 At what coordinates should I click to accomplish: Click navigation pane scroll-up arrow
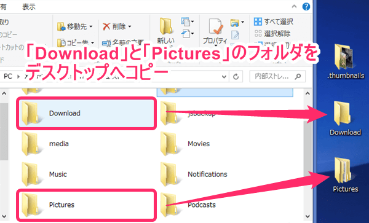(x=4, y=93)
